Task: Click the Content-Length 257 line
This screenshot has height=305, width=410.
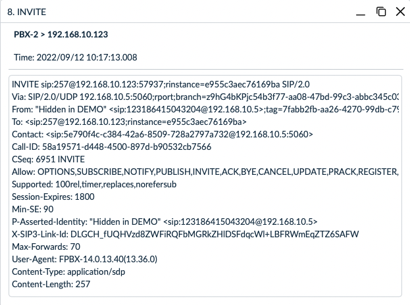Action: (51, 284)
